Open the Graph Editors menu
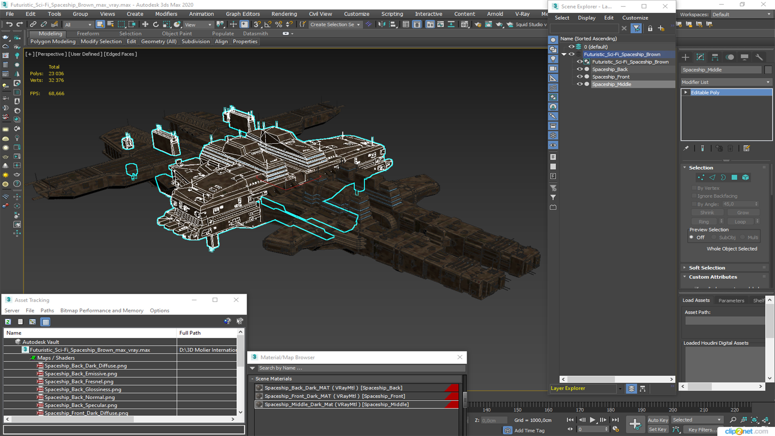775x436 pixels. (243, 14)
